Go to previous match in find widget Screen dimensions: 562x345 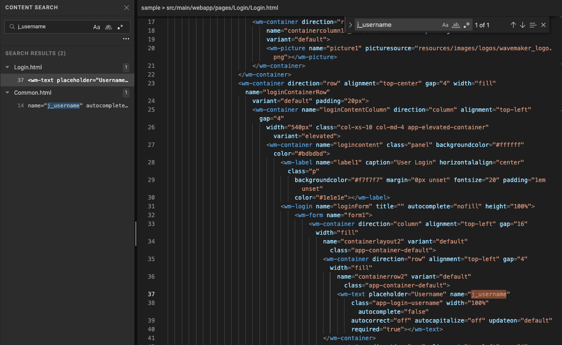click(513, 25)
